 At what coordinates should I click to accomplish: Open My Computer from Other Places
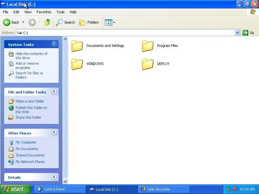(26, 142)
